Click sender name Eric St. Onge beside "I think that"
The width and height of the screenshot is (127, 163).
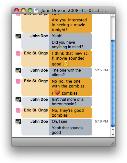coord(36,53)
